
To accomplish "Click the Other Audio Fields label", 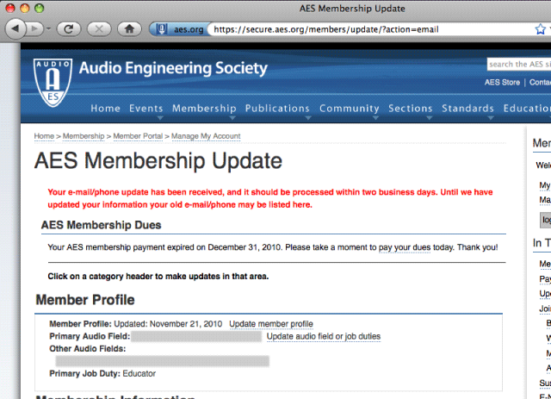I will click(88, 349).
